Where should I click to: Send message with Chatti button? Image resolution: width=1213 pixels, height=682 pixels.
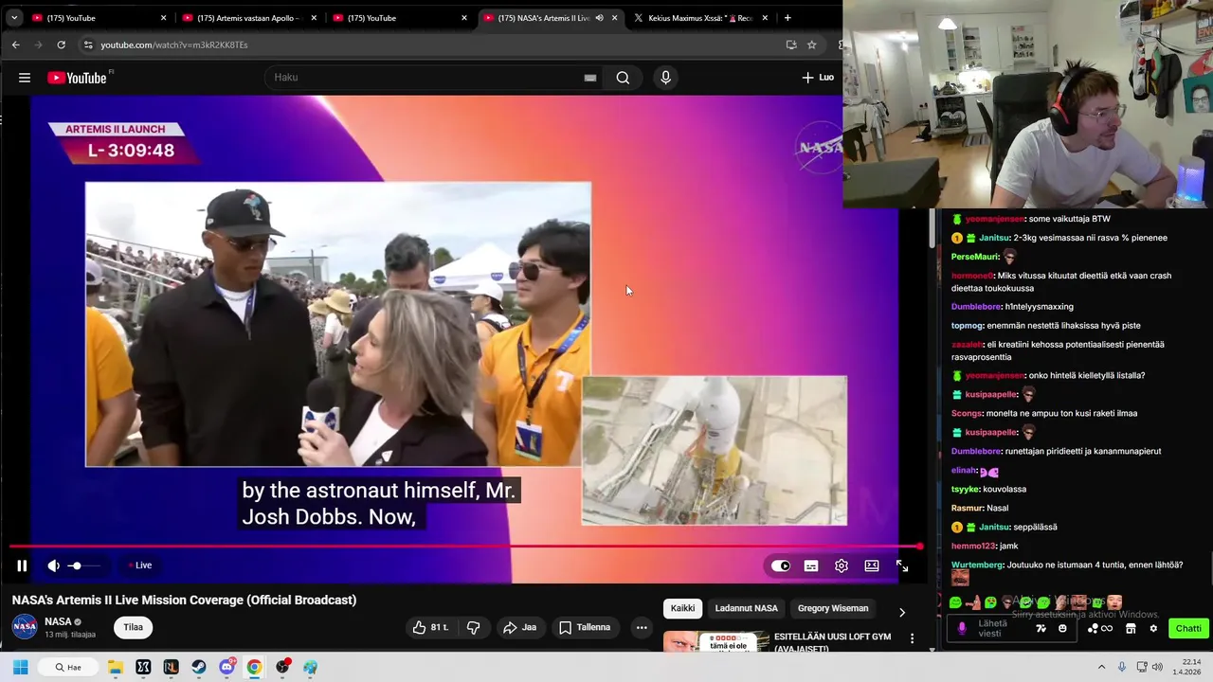pyautogui.click(x=1188, y=628)
